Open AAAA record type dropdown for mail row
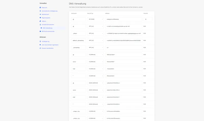The image size is (204, 121). 95,97
